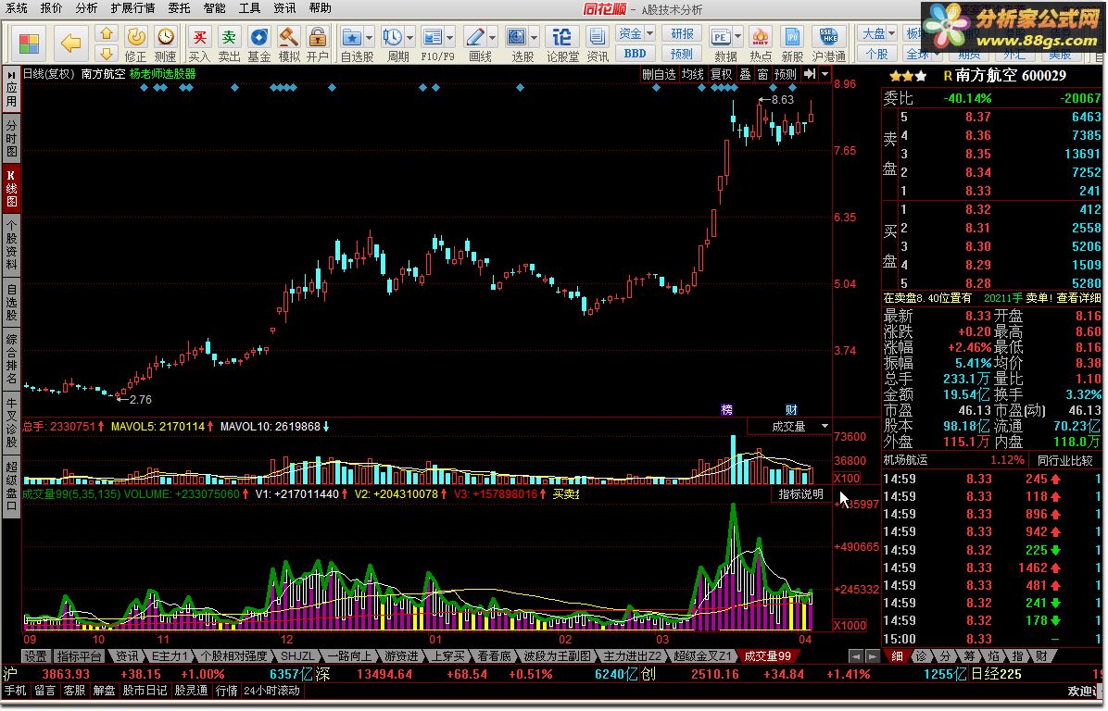Toggle 预测 forecast on chart header
This screenshot has height=711, width=1108.
coord(785,74)
